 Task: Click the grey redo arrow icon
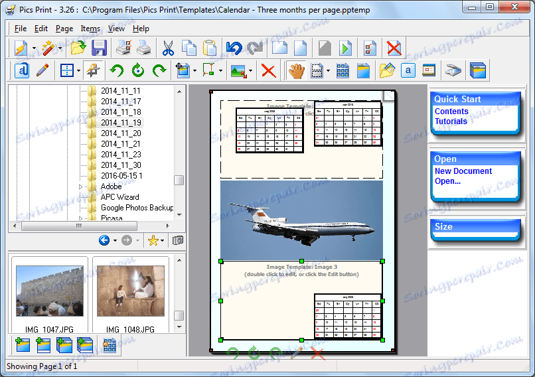(x=255, y=48)
